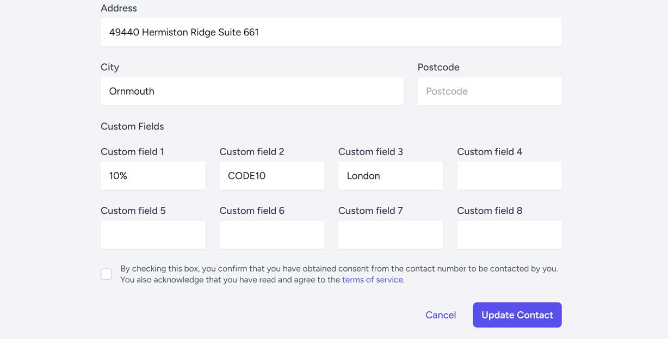Viewport: 668px width, 339px height.
Task: Click the consent statement text
Action: pos(338,269)
